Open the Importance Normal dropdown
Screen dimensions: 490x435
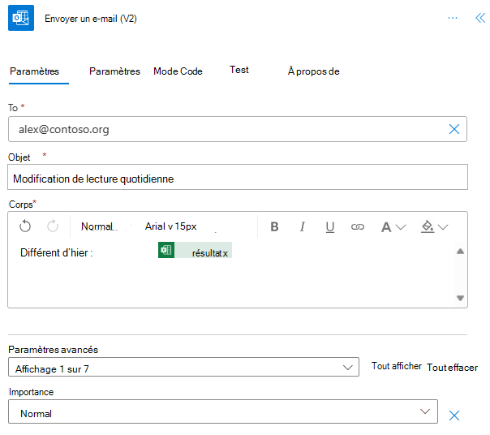(223, 411)
